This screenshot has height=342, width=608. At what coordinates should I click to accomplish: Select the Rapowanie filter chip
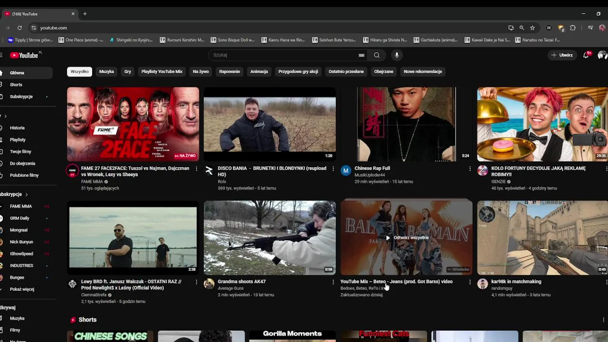(x=229, y=72)
